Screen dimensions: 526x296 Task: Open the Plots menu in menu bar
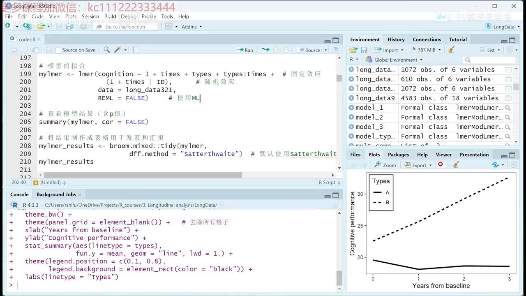[x=71, y=16]
